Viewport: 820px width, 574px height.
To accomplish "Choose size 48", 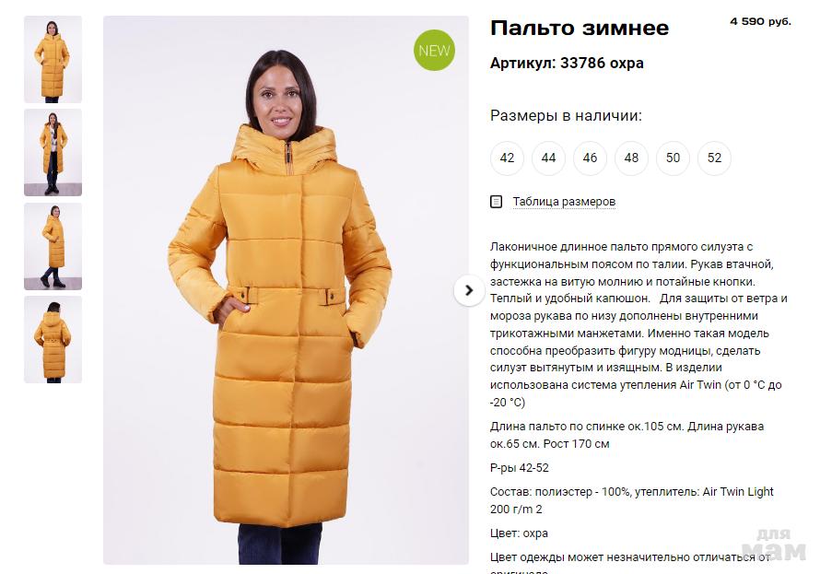I will pyautogui.click(x=631, y=158).
